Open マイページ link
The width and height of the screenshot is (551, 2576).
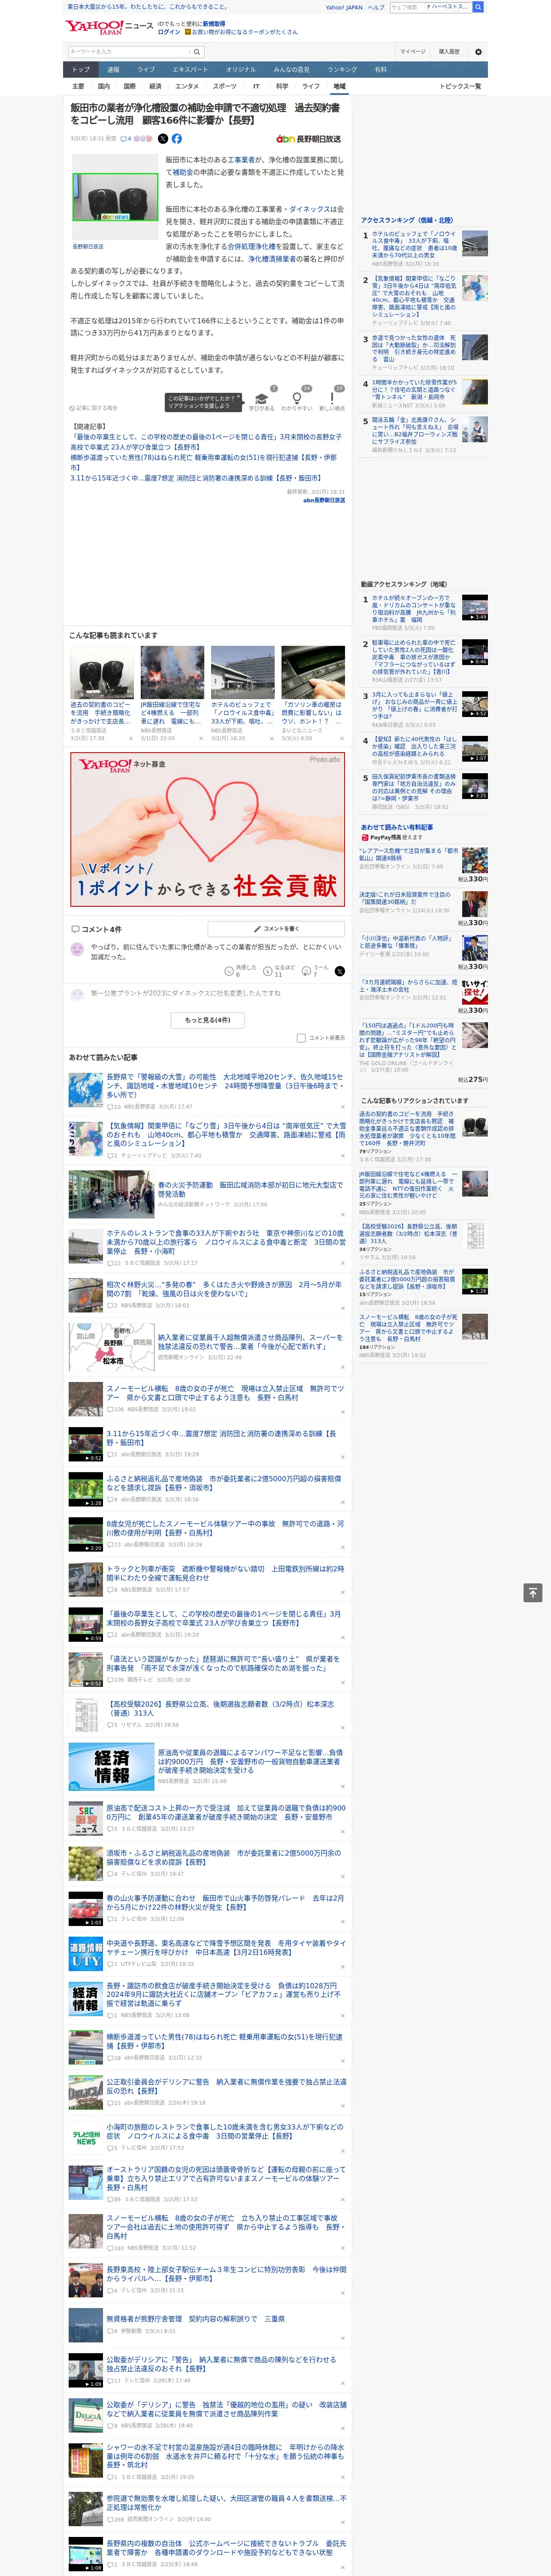tap(412, 52)
